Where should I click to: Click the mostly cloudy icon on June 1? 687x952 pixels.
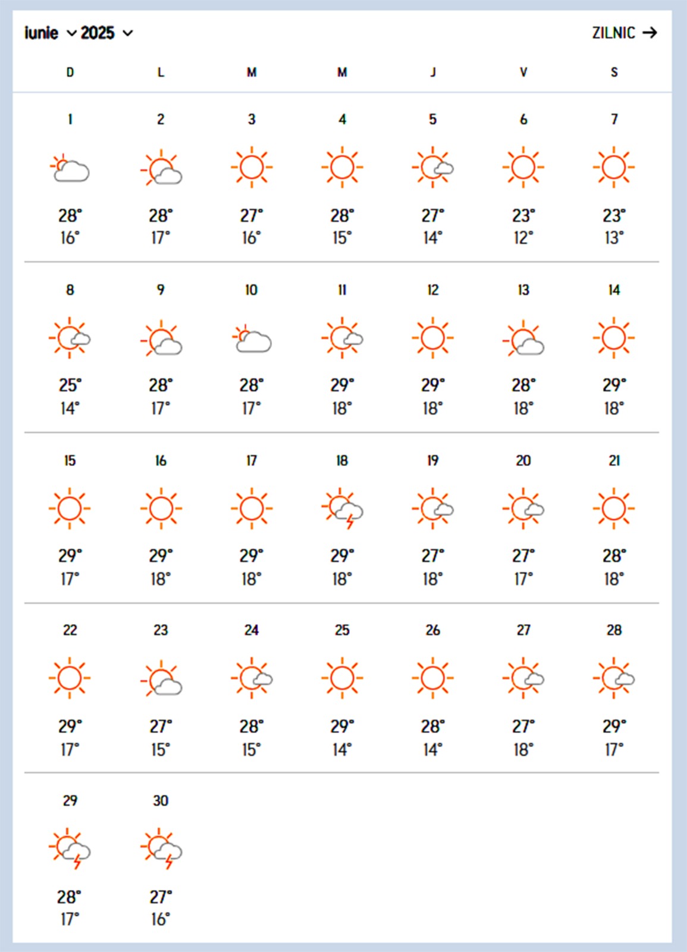[70, 168]
